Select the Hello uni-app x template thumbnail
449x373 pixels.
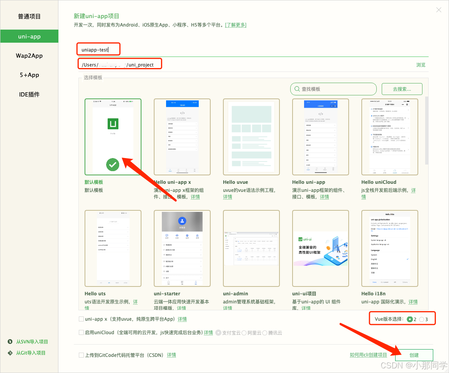coord(182,137)
